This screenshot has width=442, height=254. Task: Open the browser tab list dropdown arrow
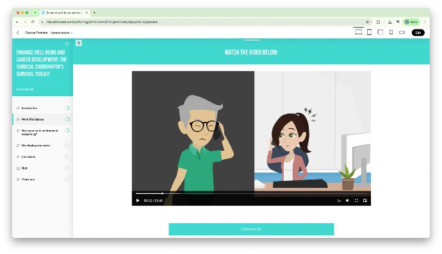(x=35, y=13)
